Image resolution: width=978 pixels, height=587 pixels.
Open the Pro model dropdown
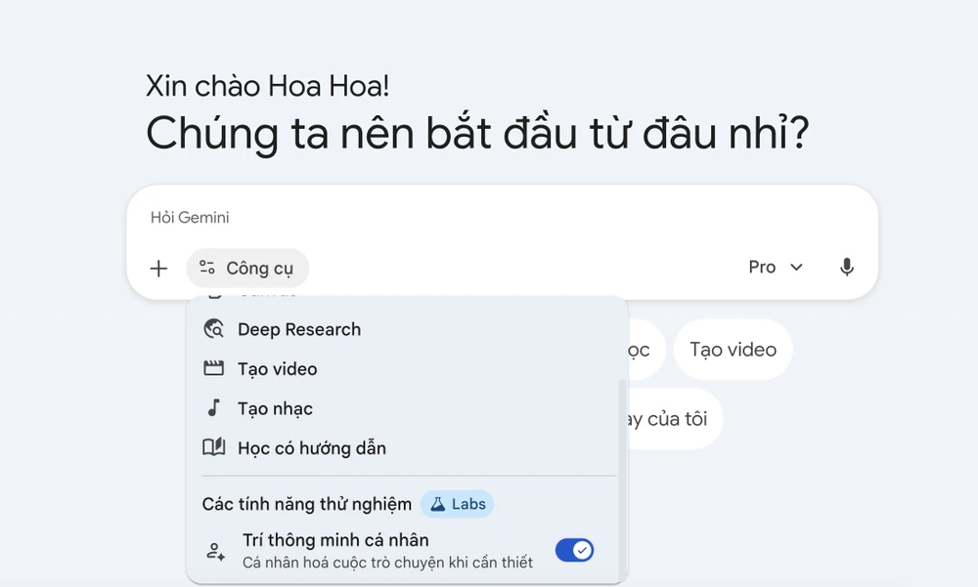[776, 266]
